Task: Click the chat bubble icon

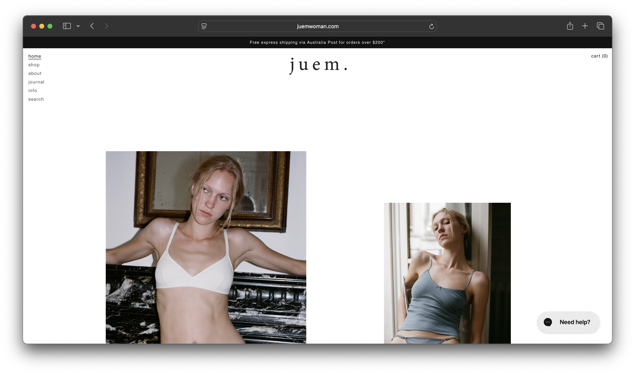Action: point(548,322)
